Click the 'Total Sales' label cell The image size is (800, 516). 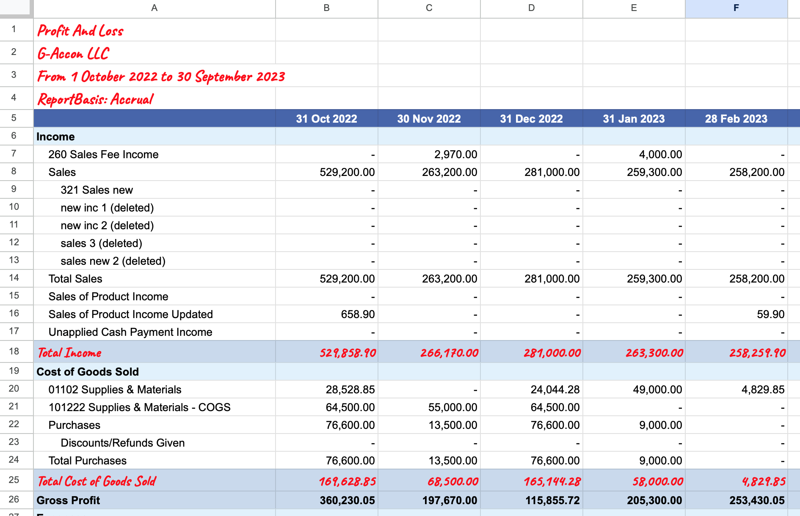pos(154,279)
